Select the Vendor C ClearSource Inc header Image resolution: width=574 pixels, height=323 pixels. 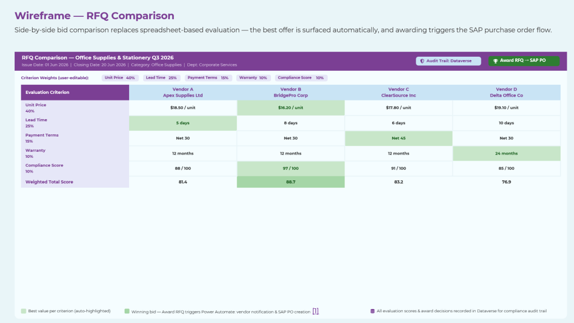[x=398, y=92]
